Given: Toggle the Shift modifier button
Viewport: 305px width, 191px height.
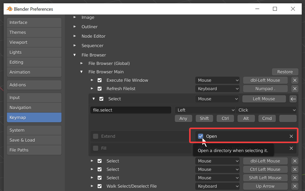Looking at the screenshot, I should click(x=204, y=118).
